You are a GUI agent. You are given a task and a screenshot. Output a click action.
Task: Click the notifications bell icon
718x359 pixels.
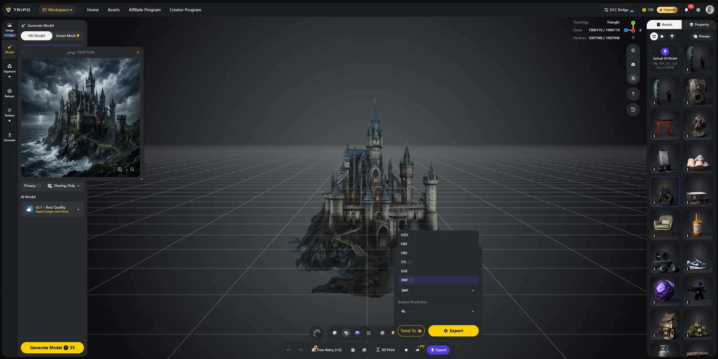tap(686, 10)
